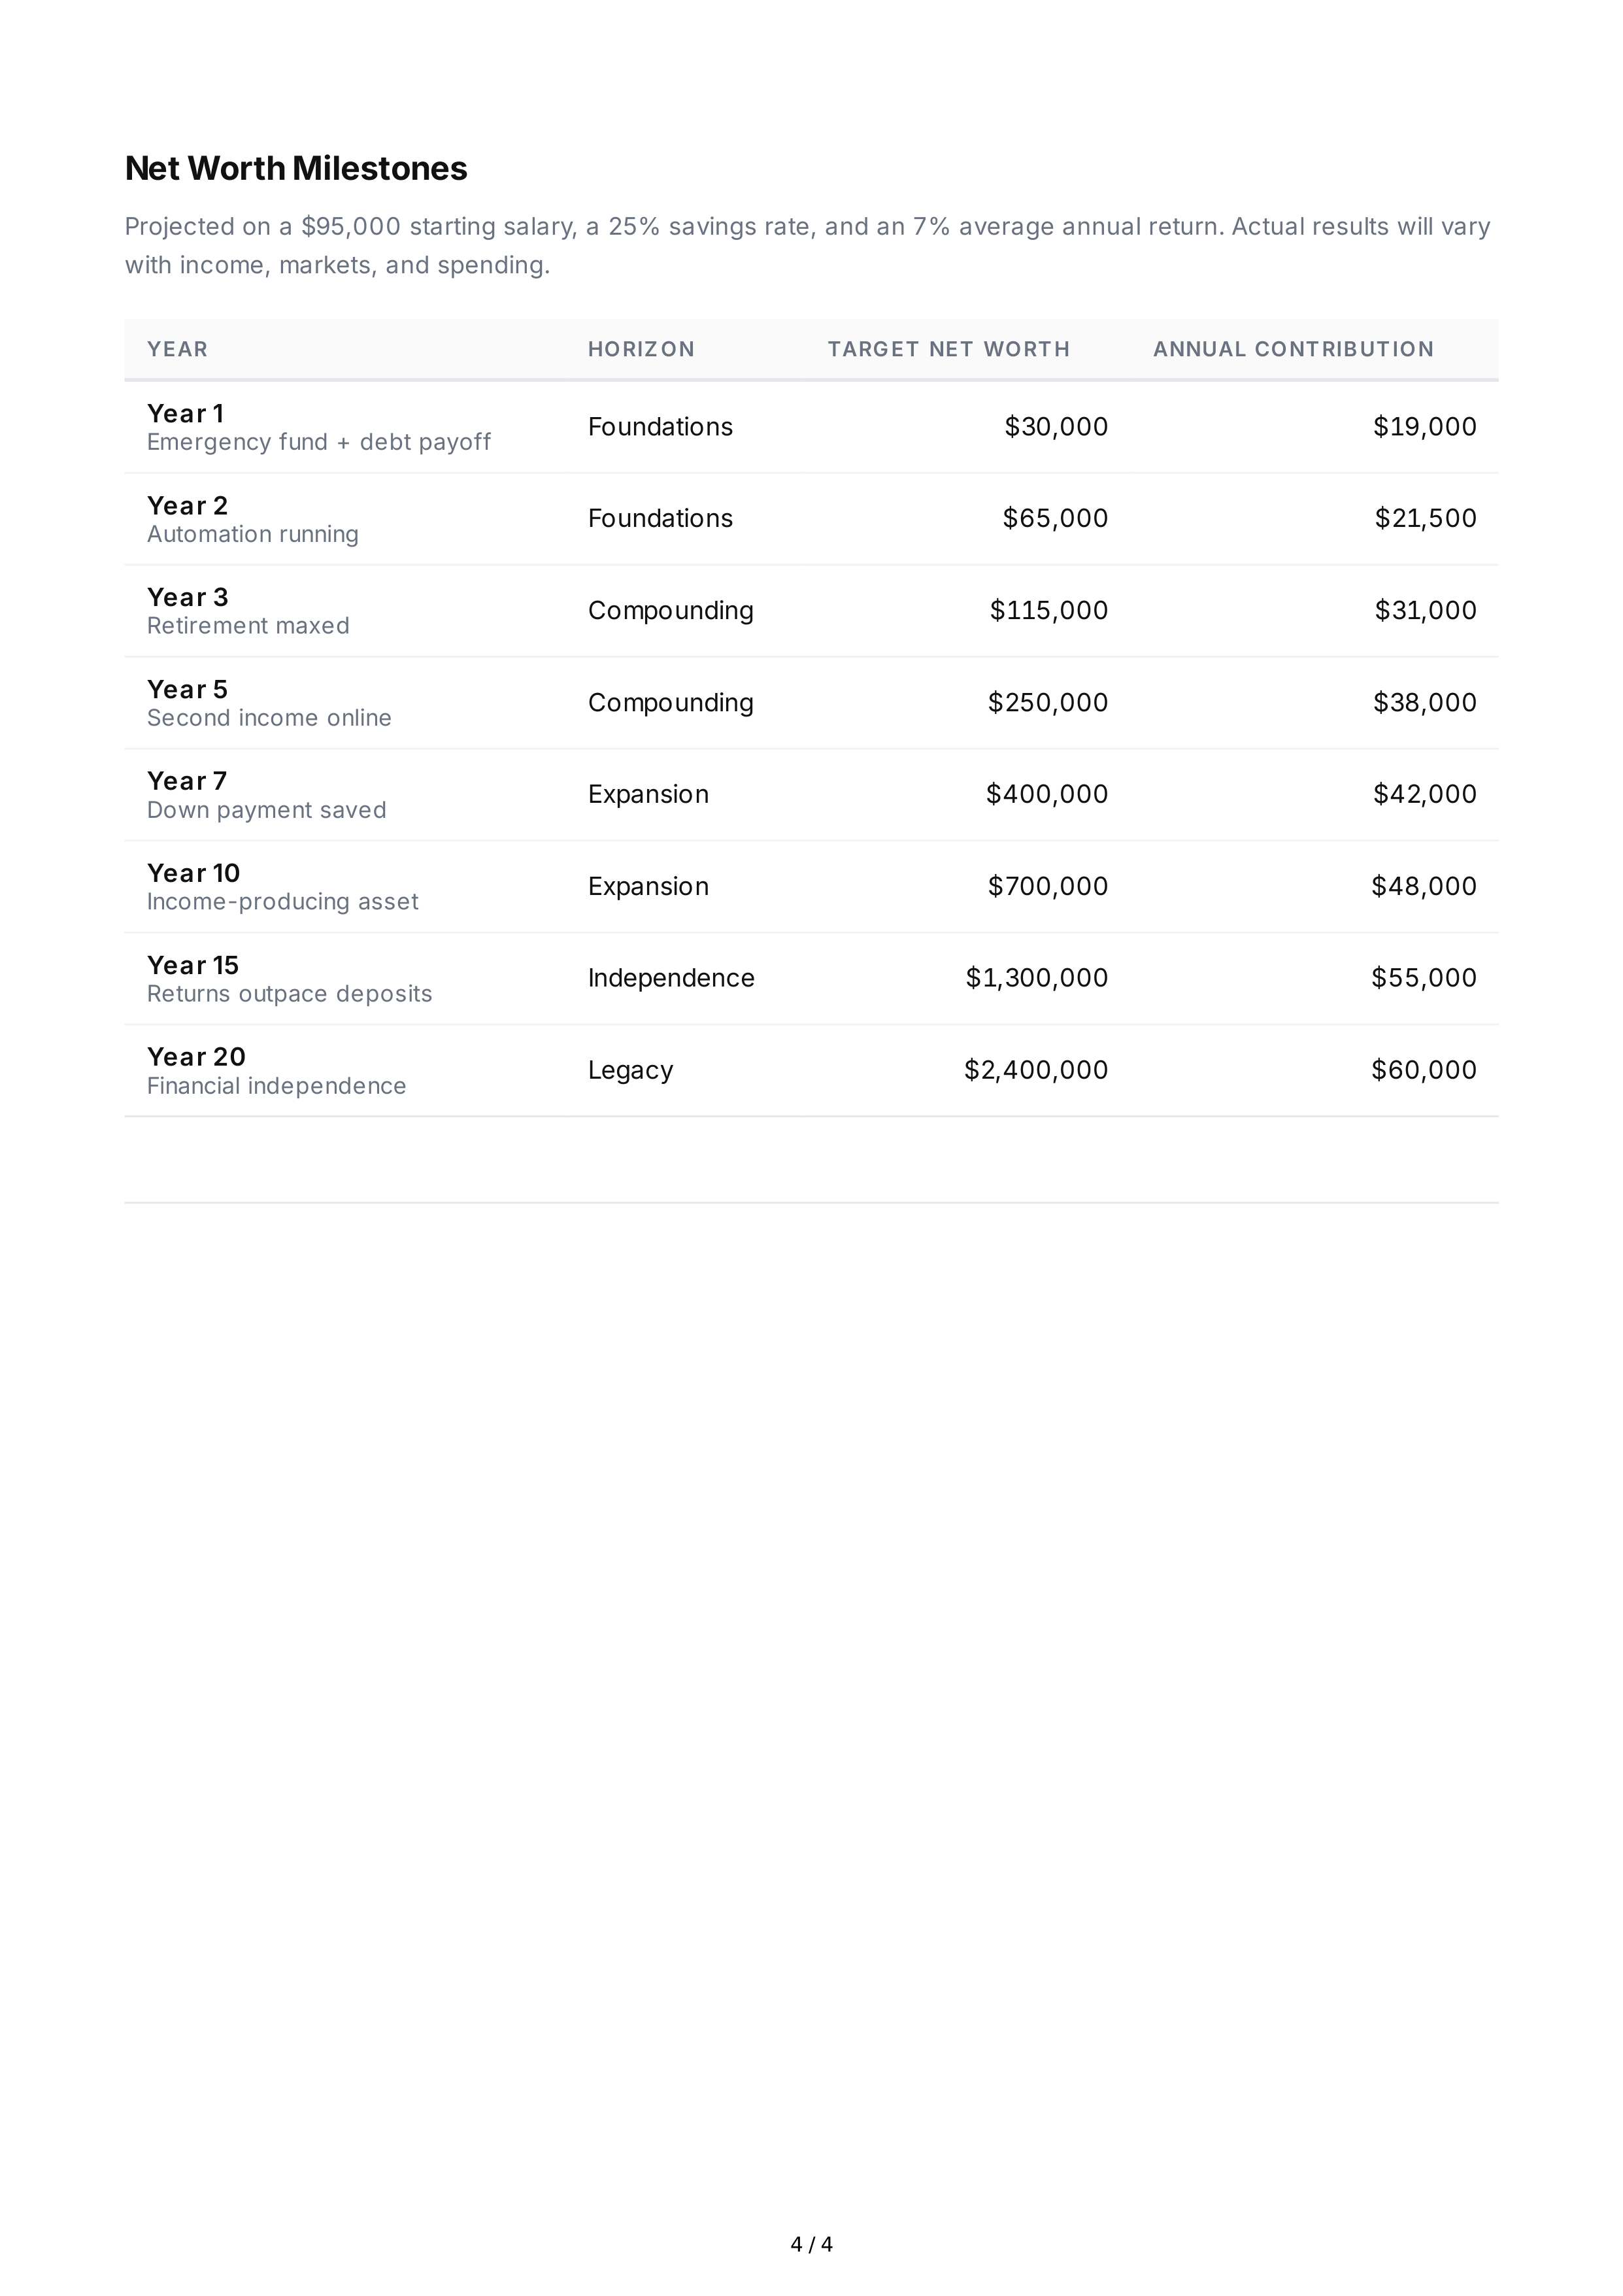Select the $65,000 value

coord(1055,518)
